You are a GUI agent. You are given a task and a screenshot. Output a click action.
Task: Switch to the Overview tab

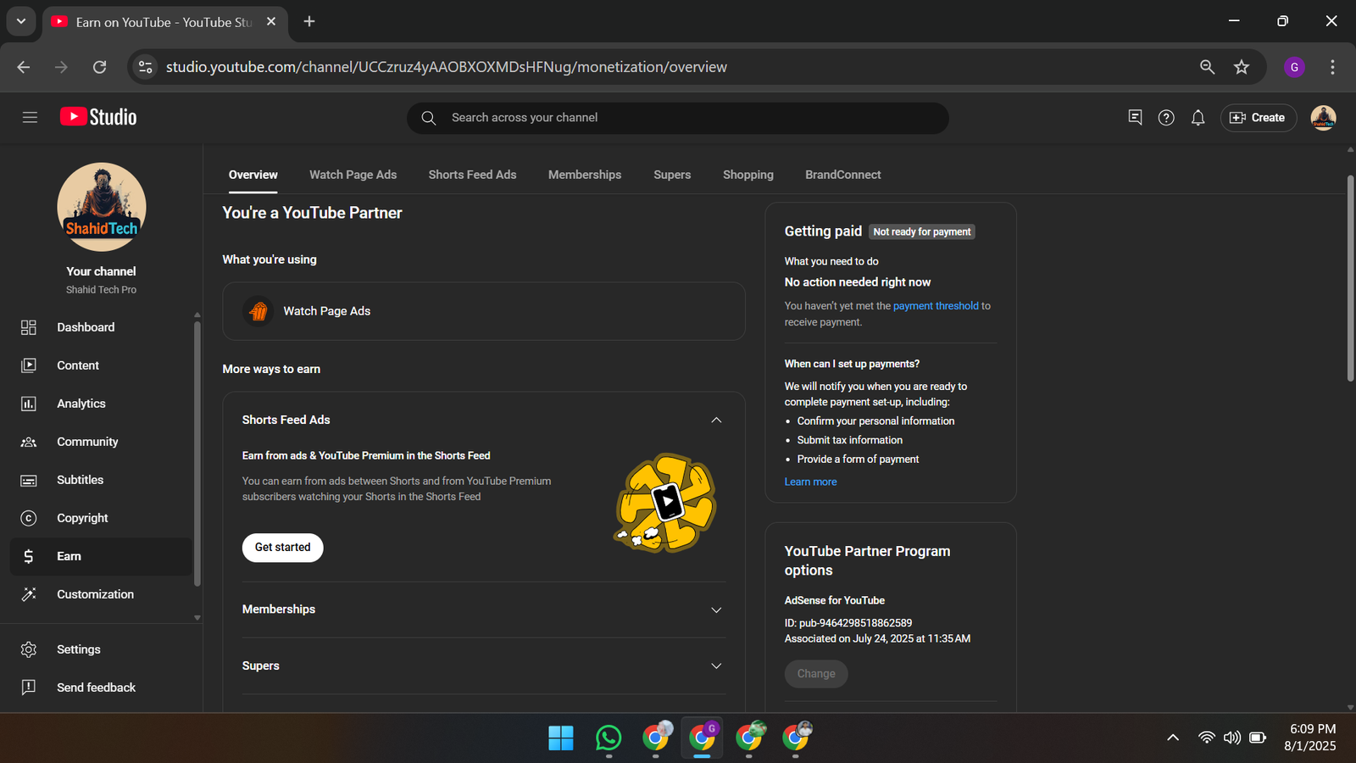[253, 175]
